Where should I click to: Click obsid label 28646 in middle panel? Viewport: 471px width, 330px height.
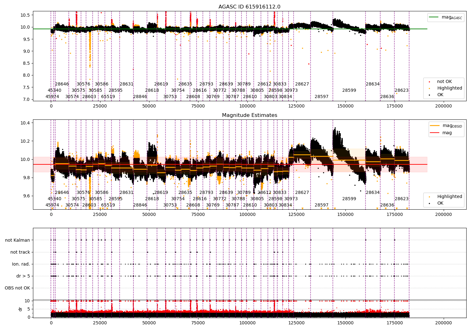tap(62, 192)
